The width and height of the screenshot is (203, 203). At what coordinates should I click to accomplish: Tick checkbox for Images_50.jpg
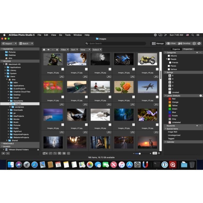coord(157,125)
